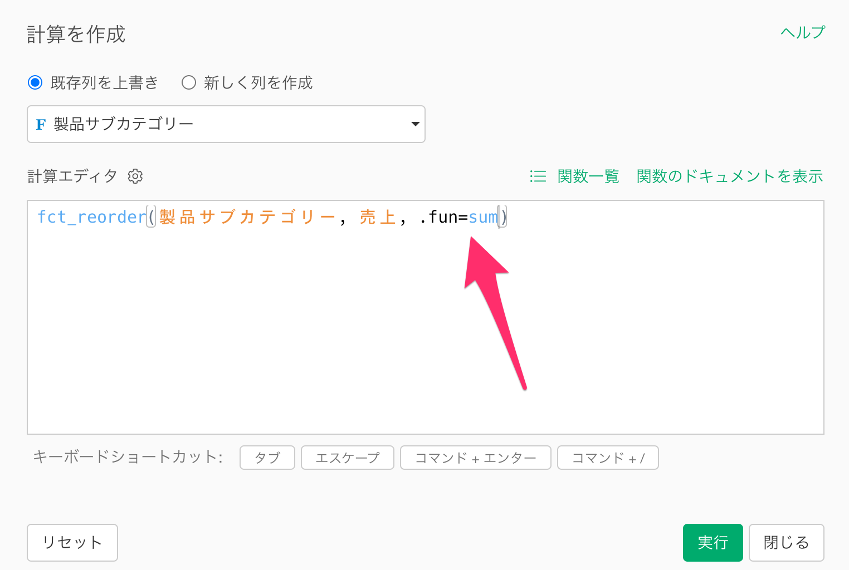Screen dimensions: 849x570
Task: Open 関数のドキュメントを表示 link
Action: (729, 176)
